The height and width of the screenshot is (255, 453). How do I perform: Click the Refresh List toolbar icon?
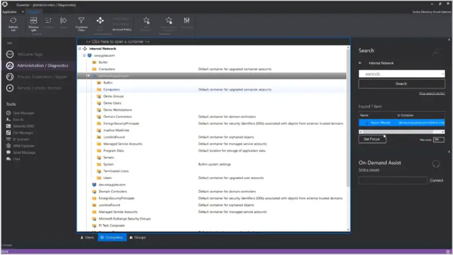coord(12,23)
